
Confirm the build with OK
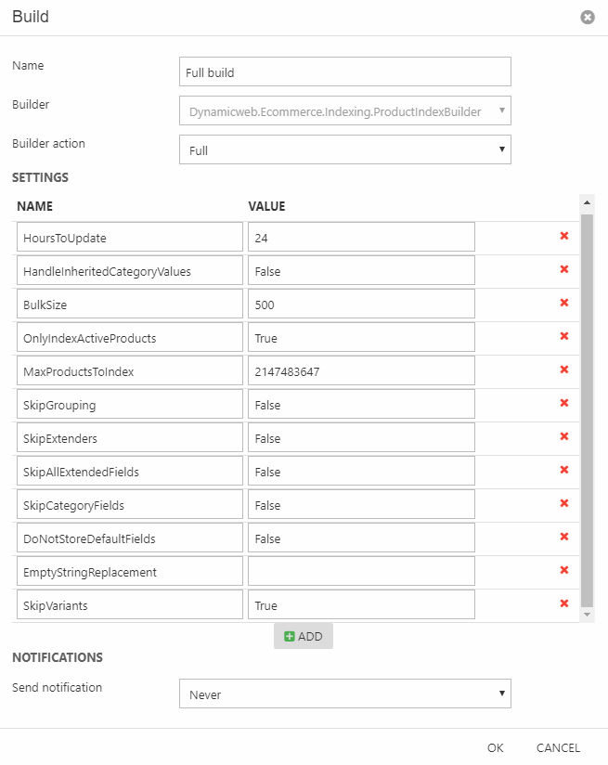[x=495, y=747]
